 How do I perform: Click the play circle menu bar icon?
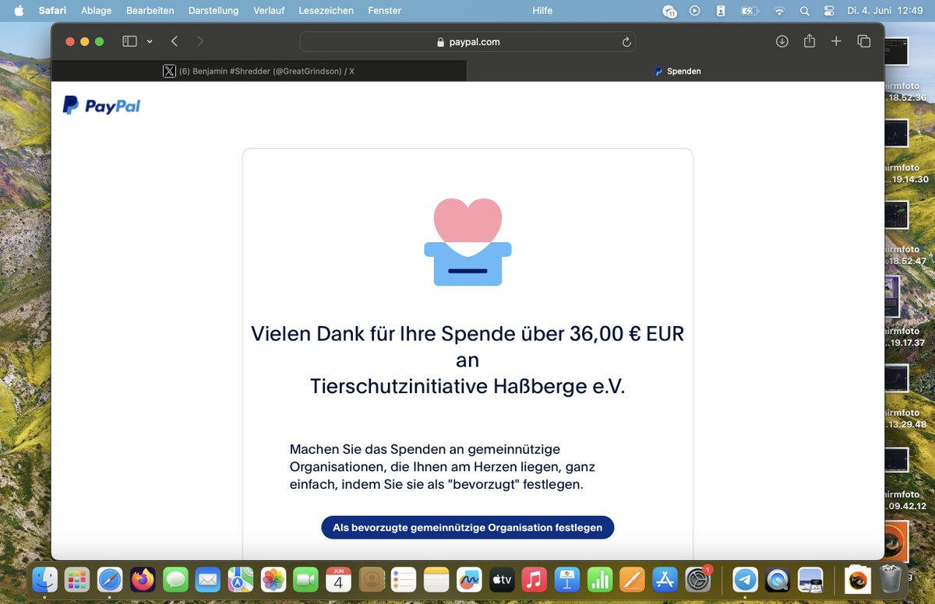coord(695,10)
